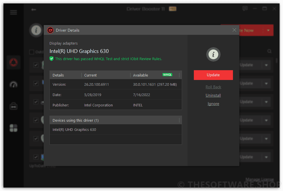
Task: Click the Uninstall link
Action: pyautogui.click(x=213, y=95)
